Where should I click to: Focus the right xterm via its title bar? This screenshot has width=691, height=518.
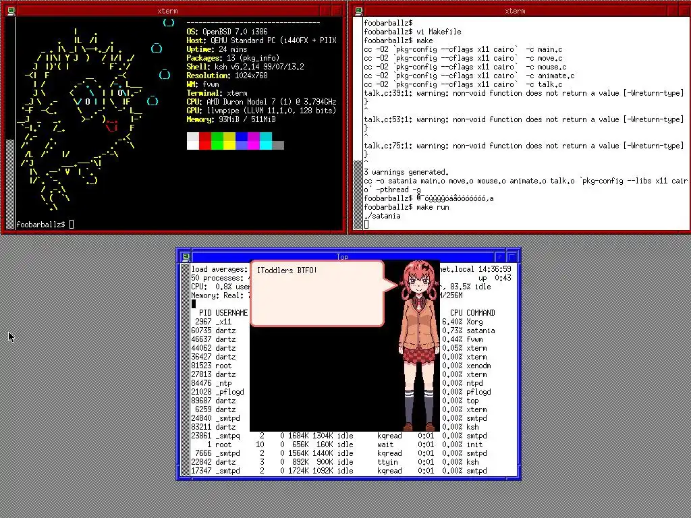[x=515, y=11]
